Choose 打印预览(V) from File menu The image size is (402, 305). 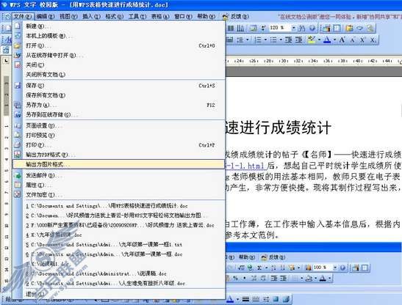119,135
